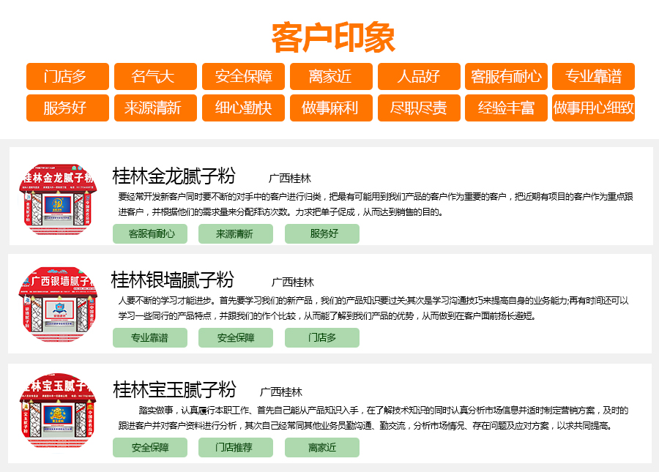
Task: Click the 人品好 impression tag
Action: click(x=419, y=76)
